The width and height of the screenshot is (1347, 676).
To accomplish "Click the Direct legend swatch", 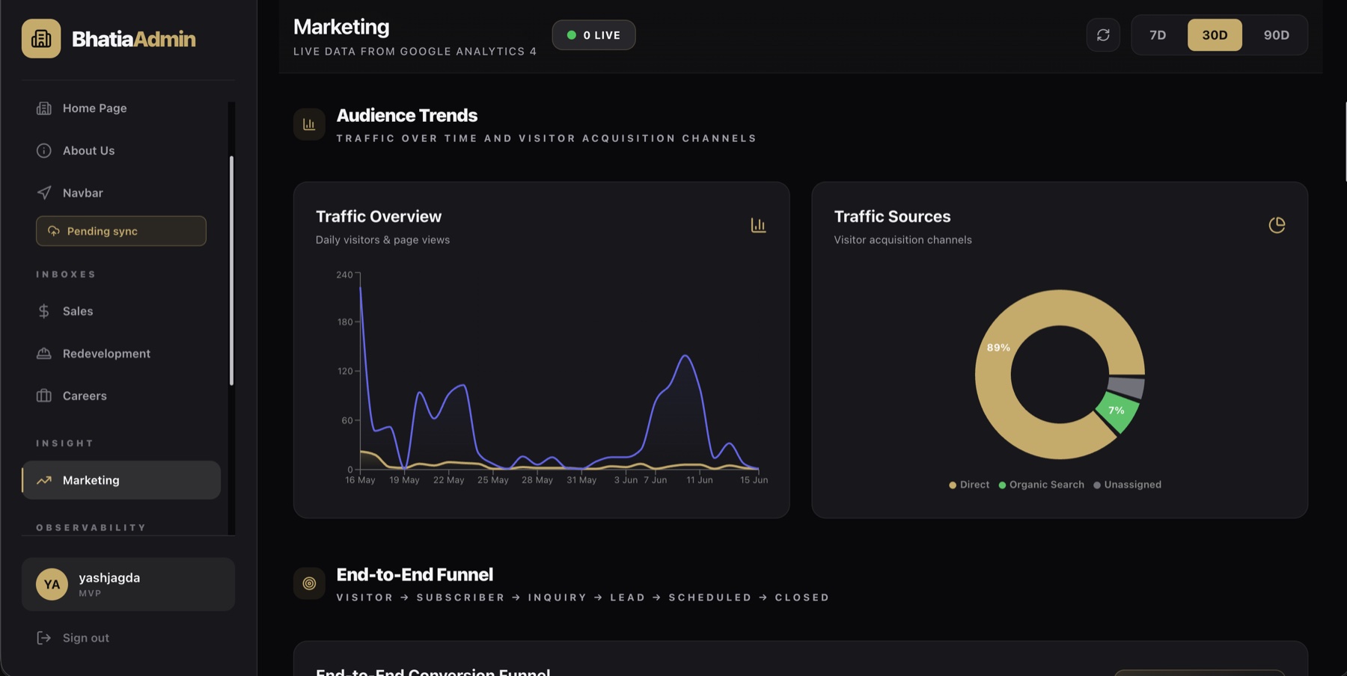I will (953, 485).
